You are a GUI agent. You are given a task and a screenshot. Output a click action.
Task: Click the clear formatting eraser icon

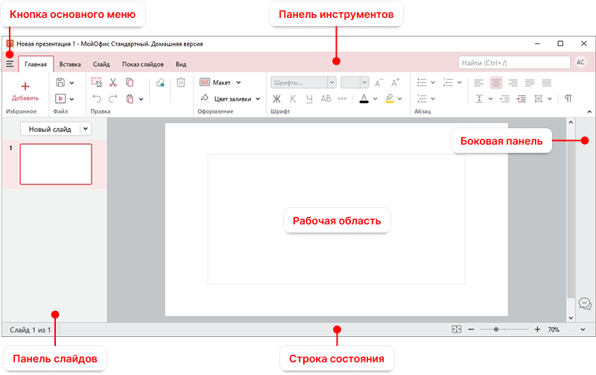coord(159,83)
